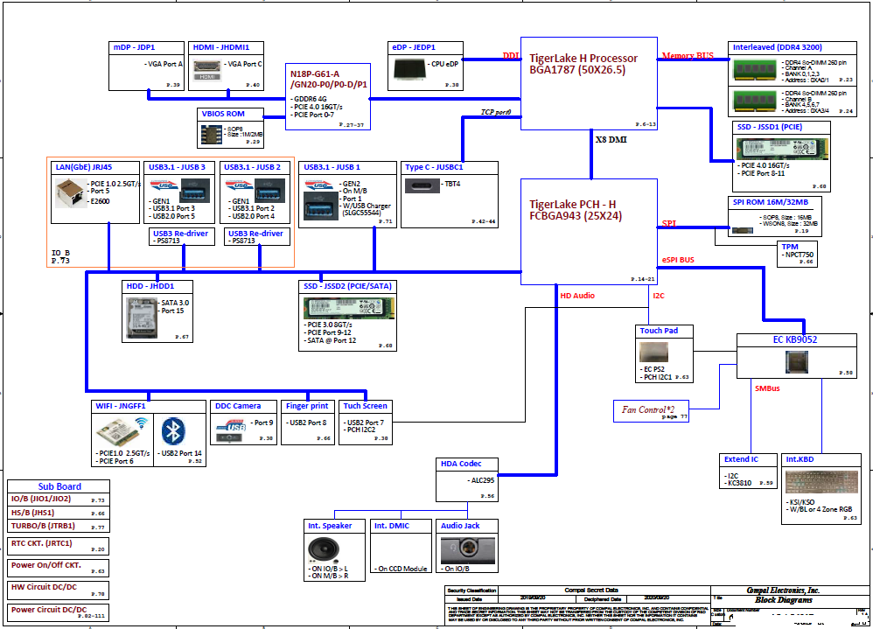This screenshot has height=629, width=873.
Task: Click the IO_B P.73 label
Action: pos(60,256)
